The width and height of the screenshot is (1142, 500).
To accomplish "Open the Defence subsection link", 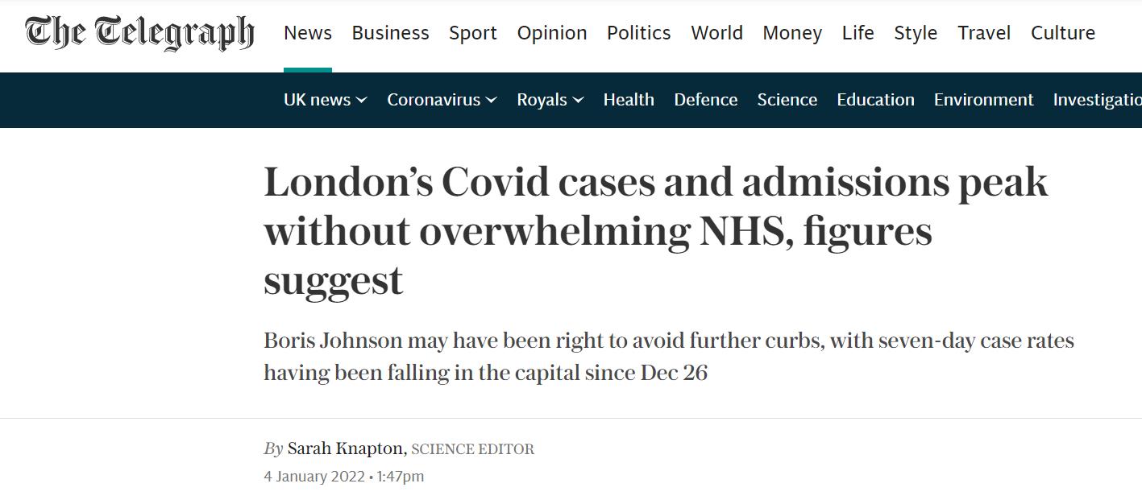I will (706, 100).
